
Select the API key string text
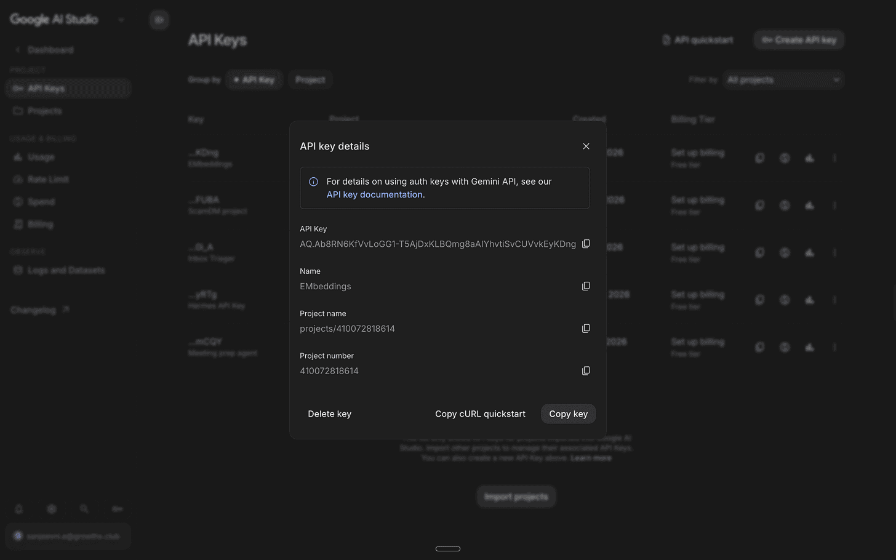click(438, 244)
